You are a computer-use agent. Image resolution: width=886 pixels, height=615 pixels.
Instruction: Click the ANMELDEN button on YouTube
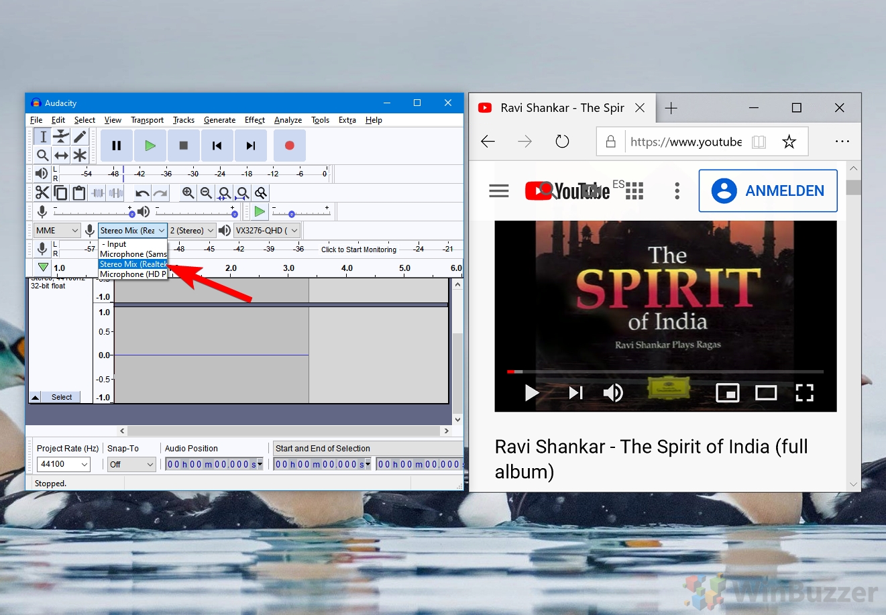(768, 190)
